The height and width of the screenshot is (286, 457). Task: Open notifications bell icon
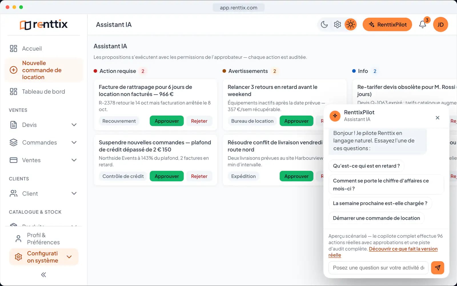[423, 25]
